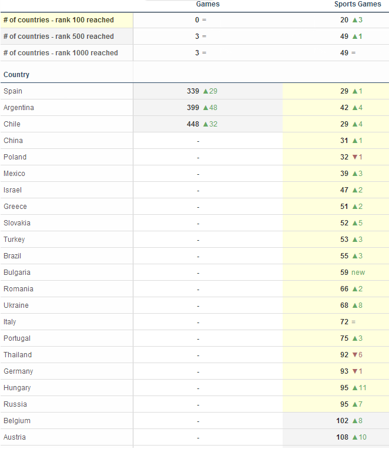
Task: Click Chile's Games rank value 448
Action: click(x=193, y=124)
